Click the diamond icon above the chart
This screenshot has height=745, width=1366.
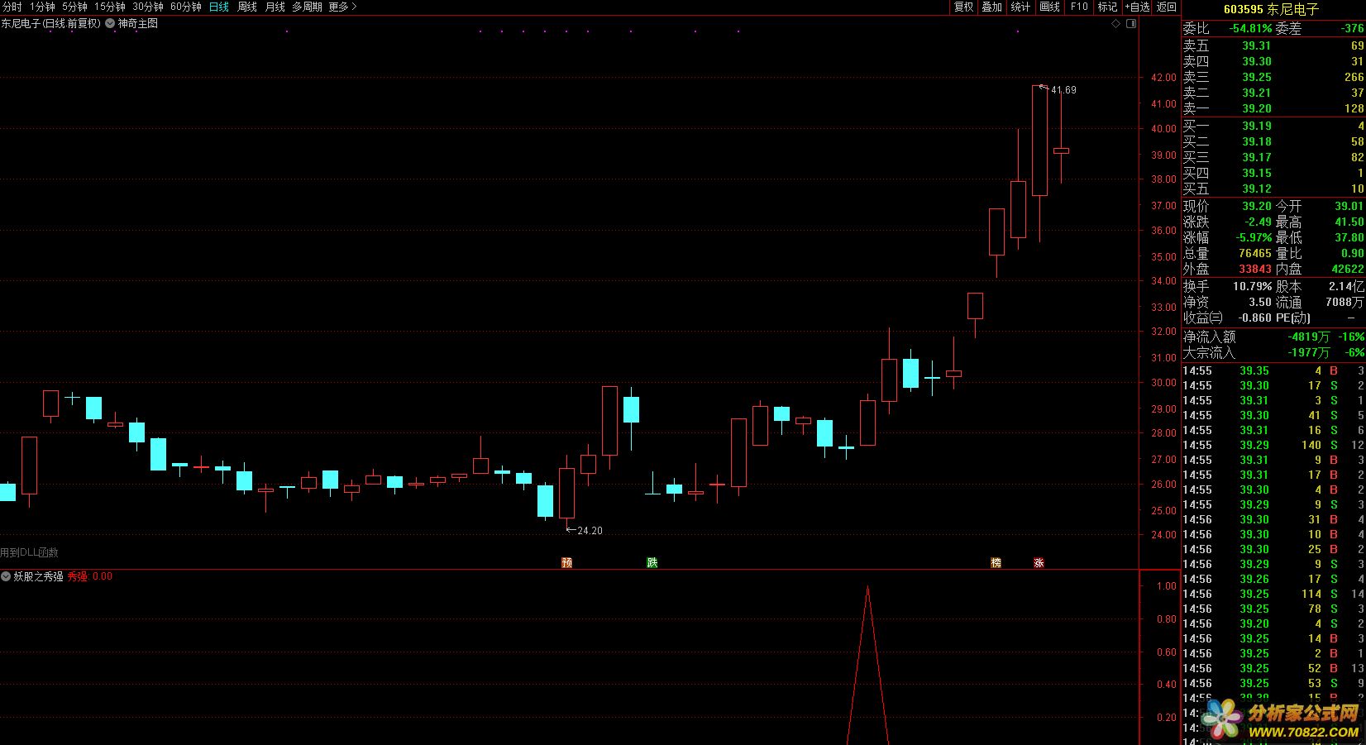tap(1115, 24)
